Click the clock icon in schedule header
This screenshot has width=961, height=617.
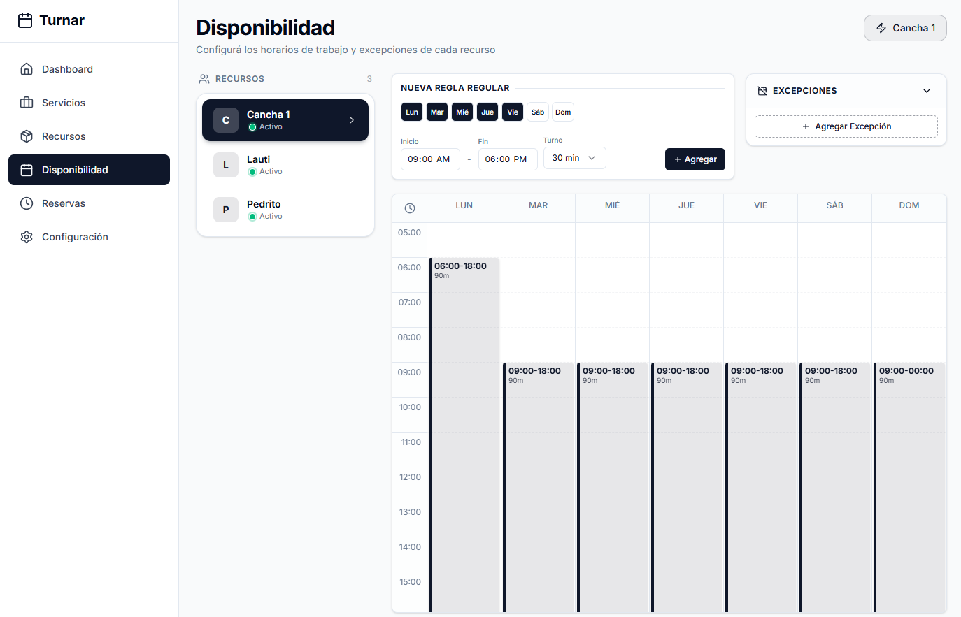(410, 208)
